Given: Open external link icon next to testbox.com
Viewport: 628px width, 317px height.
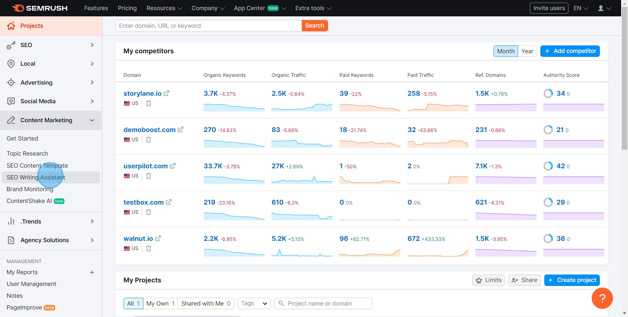Looking at the screenshot, I should coord(169,202).
